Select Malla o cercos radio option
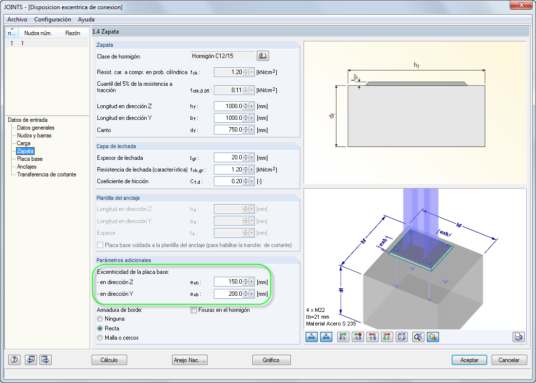 (100, 338)
